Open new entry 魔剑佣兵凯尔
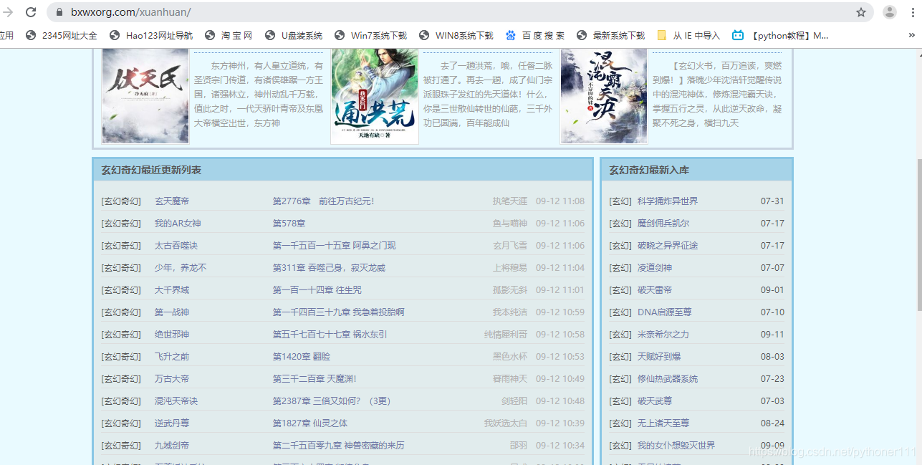This screenshot has width=922, height=465. click(663, 224)
